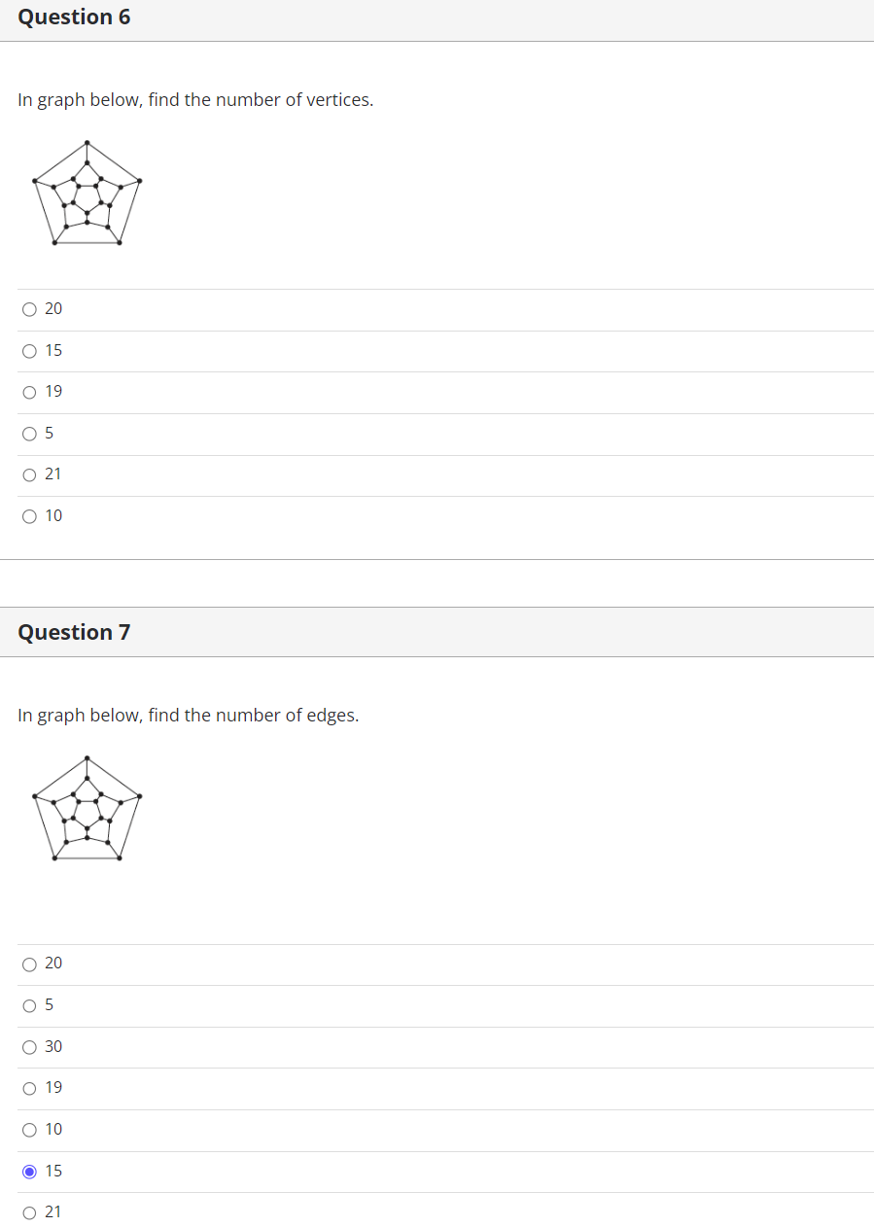The image size is (874, 1227).
Task: Click the row containing answer 30
Action: (437, 1047)
